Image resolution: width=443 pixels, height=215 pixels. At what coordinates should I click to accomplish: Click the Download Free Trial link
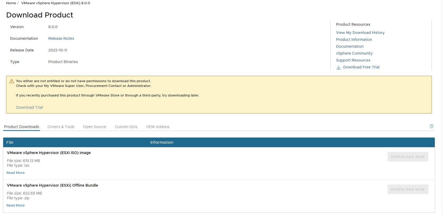click(x=361, y=67)
